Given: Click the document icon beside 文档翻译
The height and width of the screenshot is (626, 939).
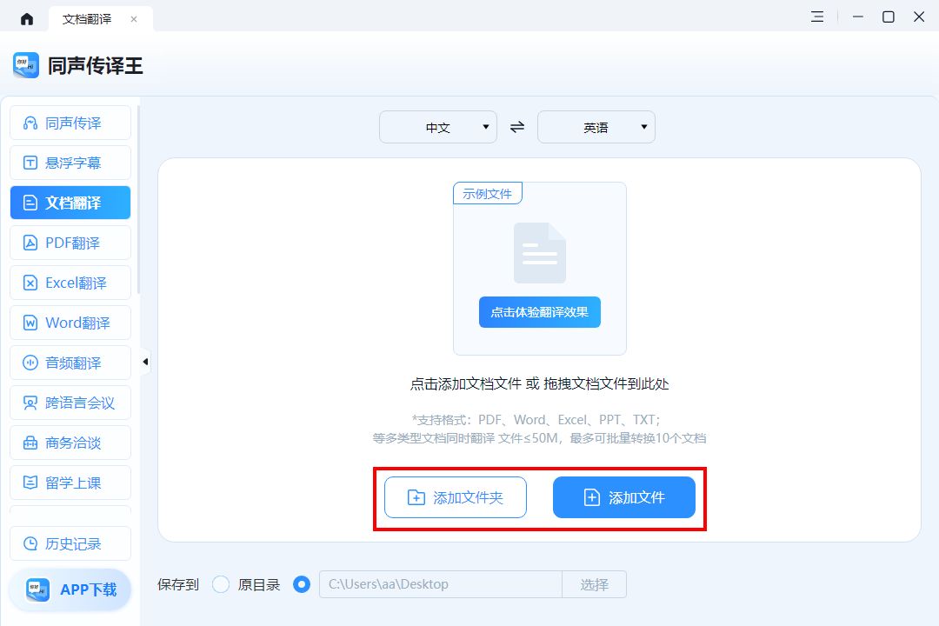Looking at the screenshot, I should [x=30, y=203].
